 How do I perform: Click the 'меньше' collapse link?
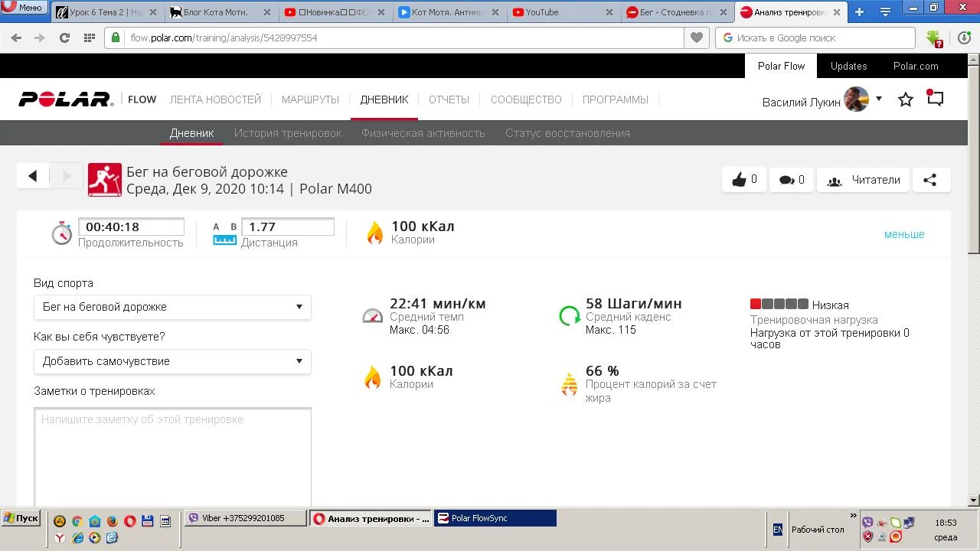pyautogui.click(x=904, y=234)
